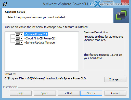This screenshot has height=100, width=131.
Task: Select vCloud Air/vCD PowerCLI feature row
Action: pyautogui.click(x=40, y=38)
